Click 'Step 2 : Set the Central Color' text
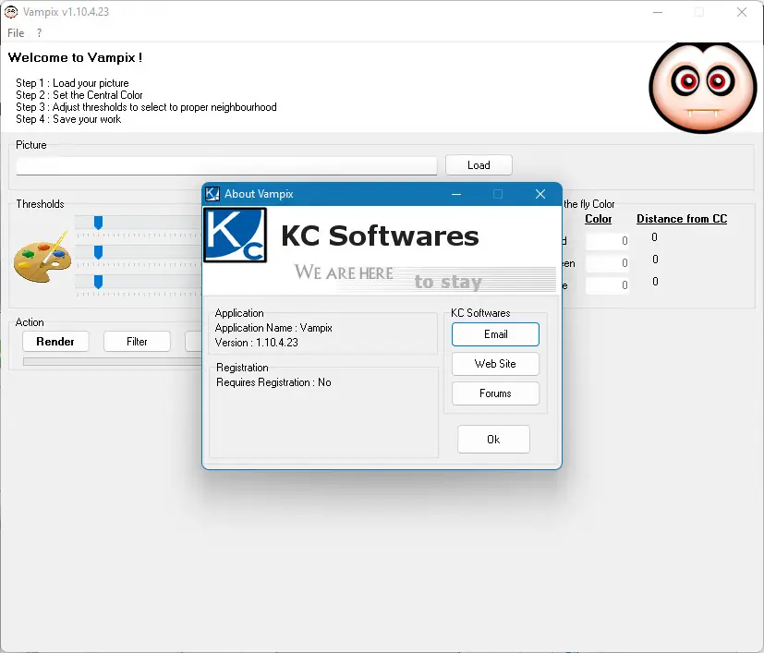 (x=79, y=95)
